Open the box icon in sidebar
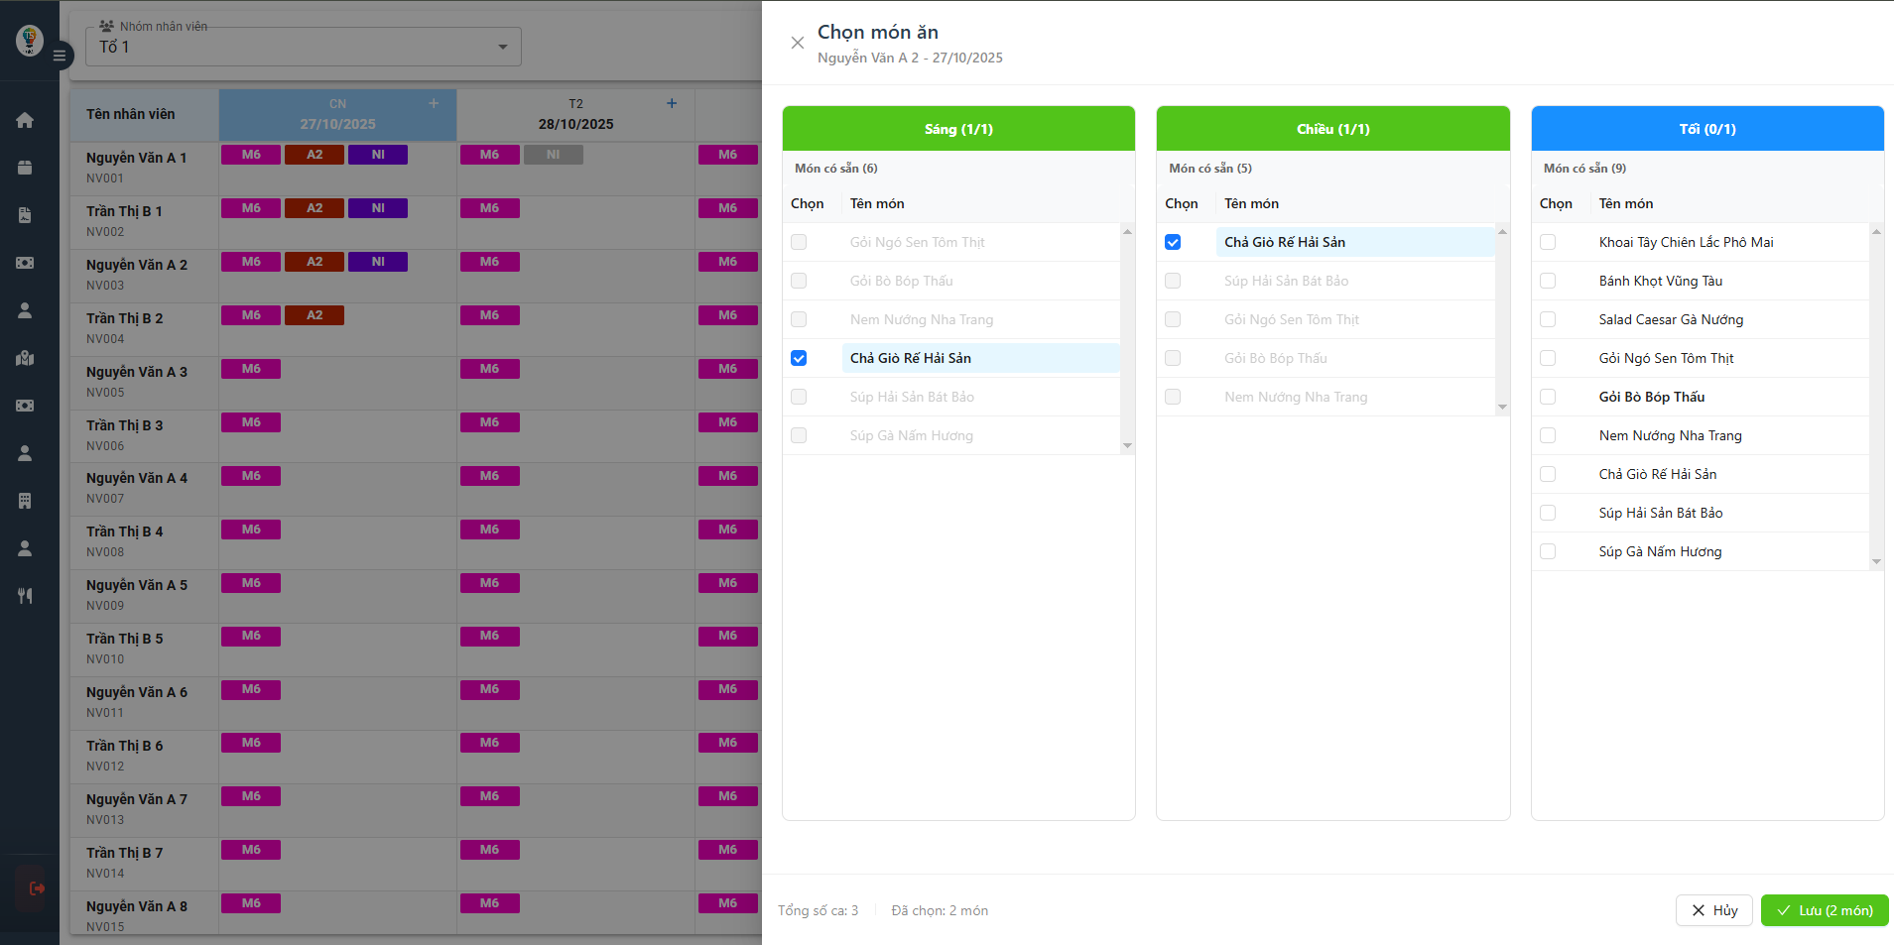1894x945 pixels. coord(25,168)
